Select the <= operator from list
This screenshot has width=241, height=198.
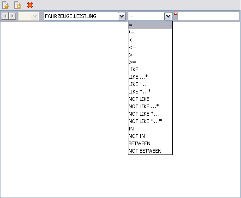(x=150, y=47)
